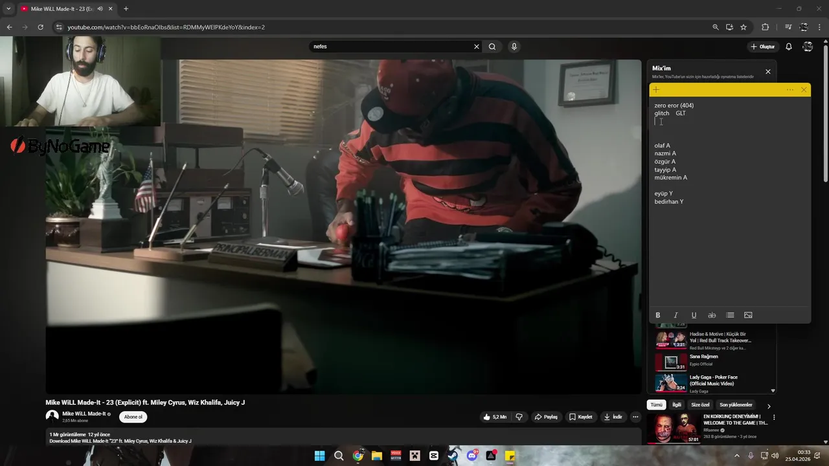The image size is (829, 466).
Task: Open Chrome media controls icon
Action: tap(788, 27)
